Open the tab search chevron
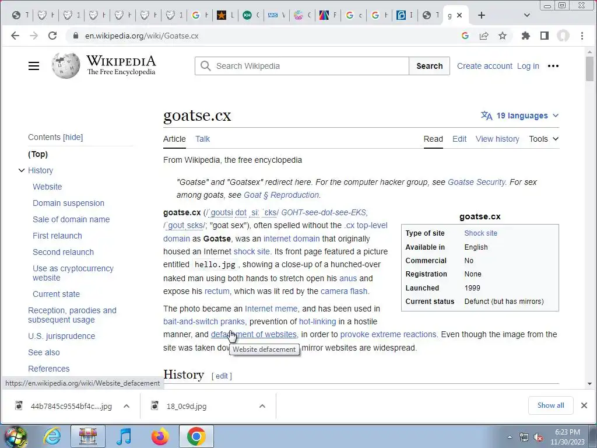 pos(527,15)
